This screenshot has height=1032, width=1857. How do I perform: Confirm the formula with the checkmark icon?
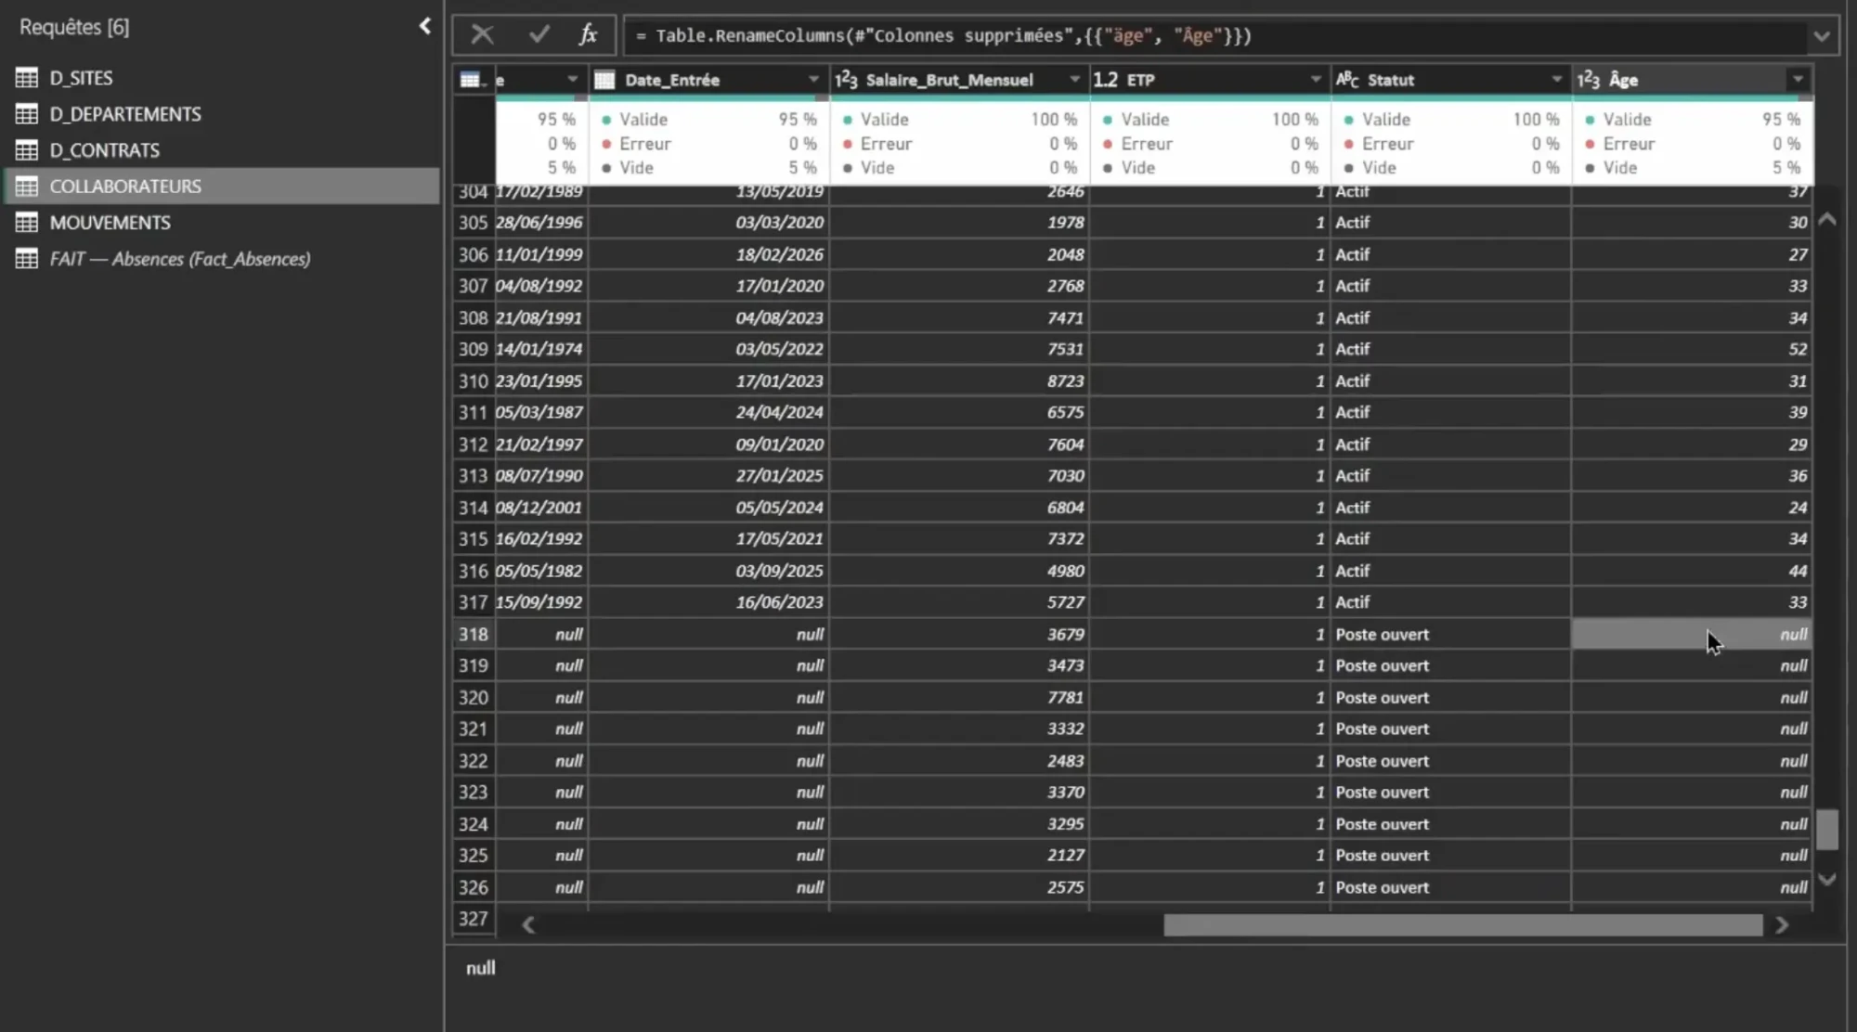(x=539, y=35)
